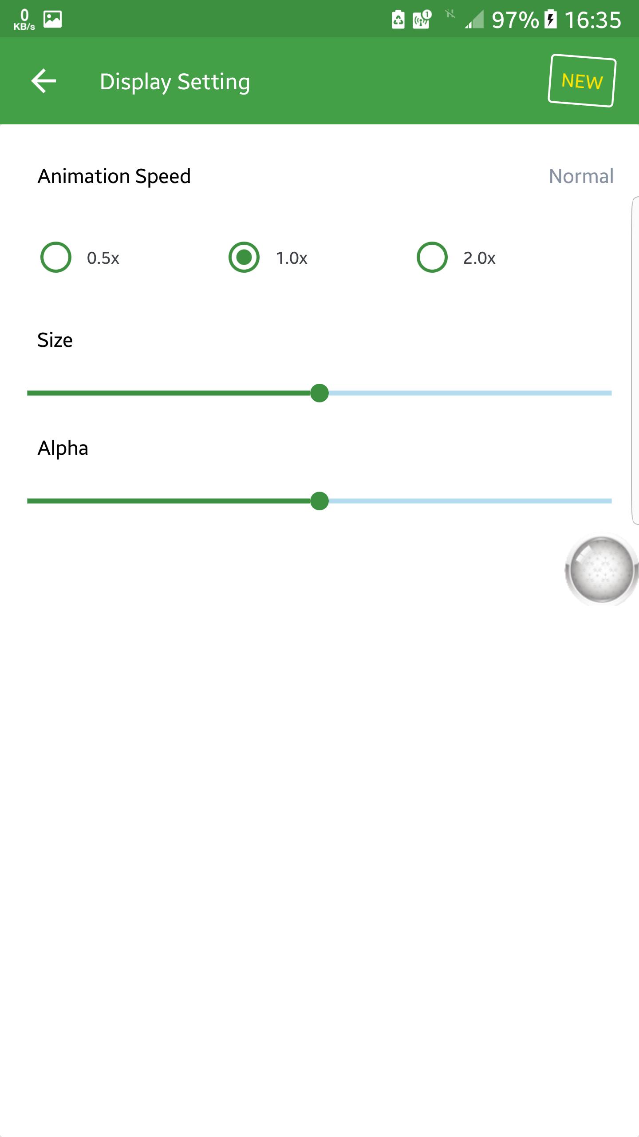Select the 0.5x animation speed
Screen dimensions: 639x1137
(x=81, y=258)
